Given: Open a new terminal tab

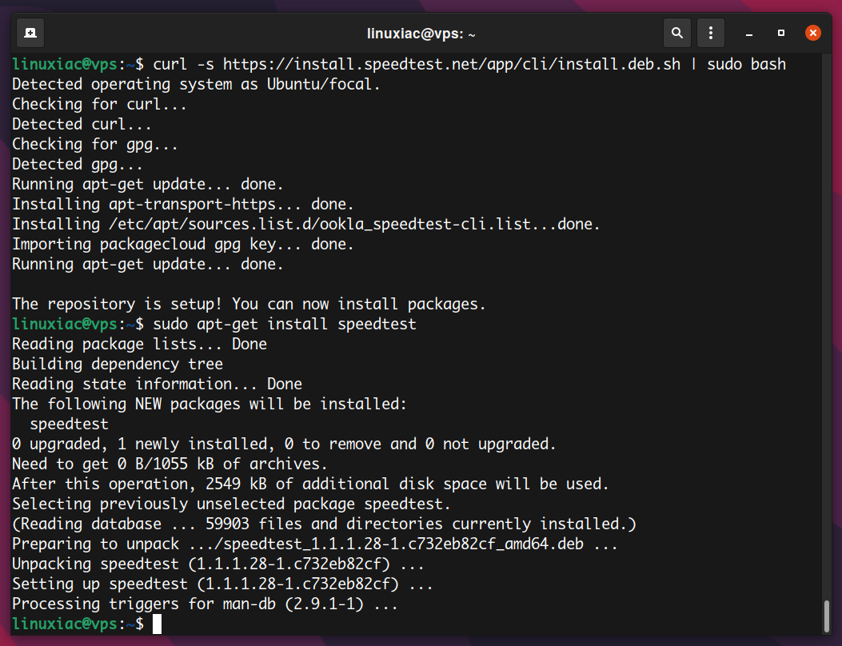Looking at the screenshot, I should [x=30, y=34].
